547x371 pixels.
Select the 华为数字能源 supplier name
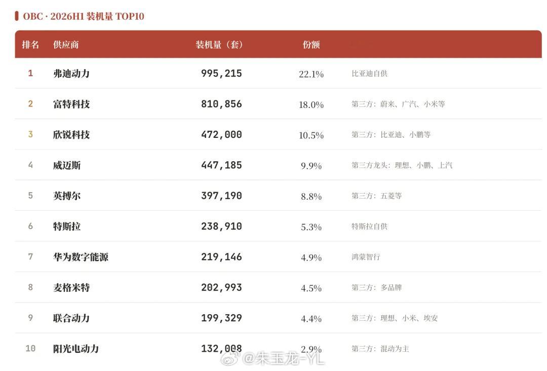(81, 257)
